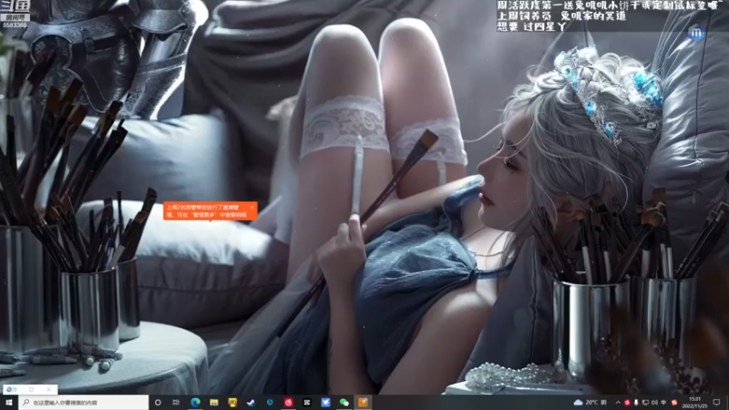This screenshot has height=410, width=729.
Task: Close the orange room-manager notification popup
Action: (x=252, y=208)
